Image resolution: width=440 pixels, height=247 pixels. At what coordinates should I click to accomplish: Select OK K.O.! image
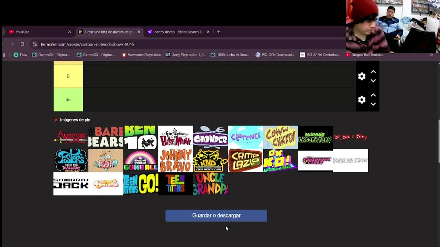click(x=280, y=161)
